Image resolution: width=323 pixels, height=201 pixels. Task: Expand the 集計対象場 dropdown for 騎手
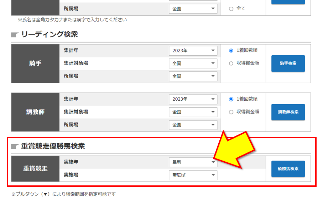pyautogui.click(x=193, y=63)
